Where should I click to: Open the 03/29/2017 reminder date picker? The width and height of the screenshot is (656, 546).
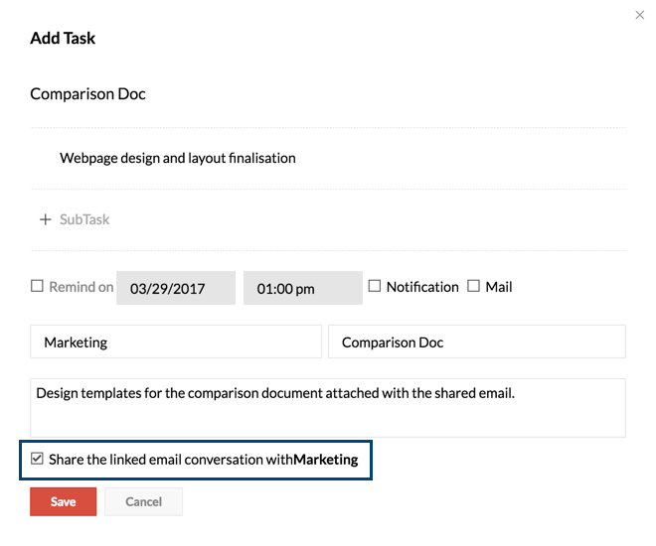(x=176, y=289)
